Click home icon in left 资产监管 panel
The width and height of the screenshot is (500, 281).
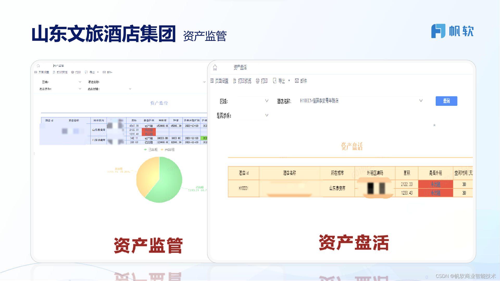click(x=38, y=66)
